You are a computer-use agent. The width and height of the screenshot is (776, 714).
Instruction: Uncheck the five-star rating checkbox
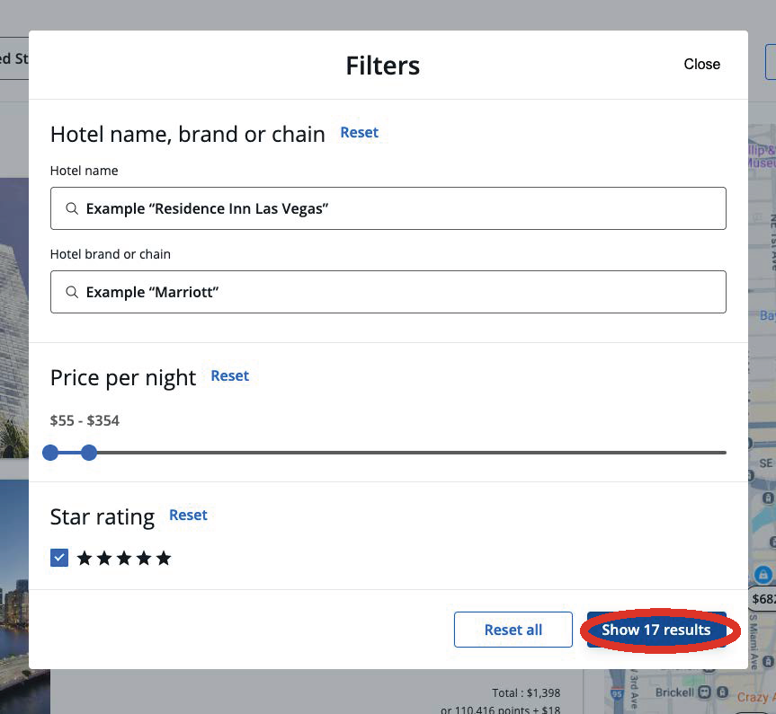(59, 559)
